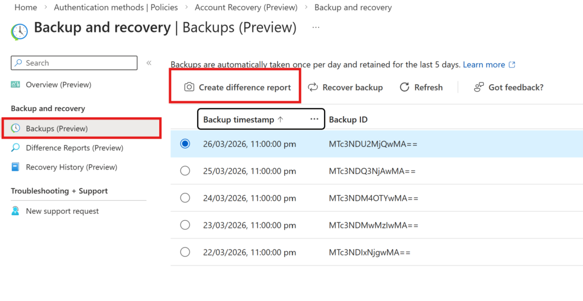The height and width of the screenshot is (301, 583).
Task: Open Backup timestamp column options ellipsis
Action: point(314,119)
